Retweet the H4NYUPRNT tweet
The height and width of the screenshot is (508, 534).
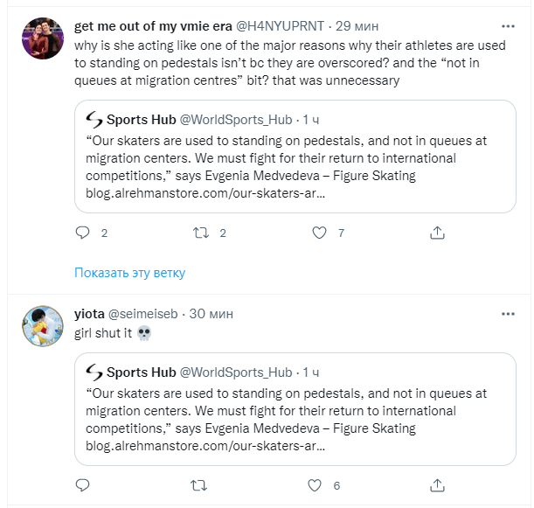[199, 233]
